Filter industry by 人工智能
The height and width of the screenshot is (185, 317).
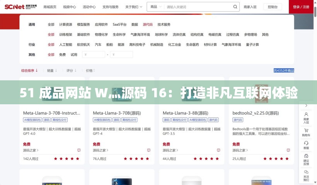click(x=65, y=44)
